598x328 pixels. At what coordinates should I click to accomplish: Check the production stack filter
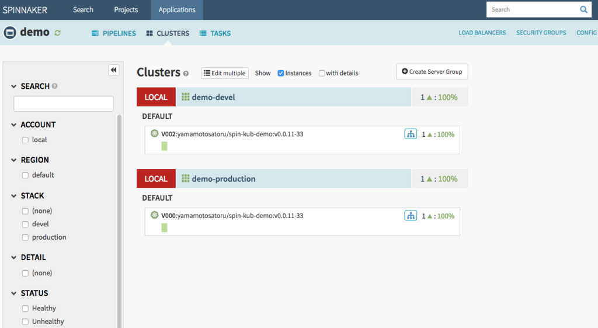click(x=25, y=237)
